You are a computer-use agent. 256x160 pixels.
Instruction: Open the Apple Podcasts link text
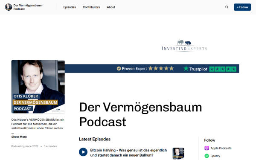click(x=221, y=148)
